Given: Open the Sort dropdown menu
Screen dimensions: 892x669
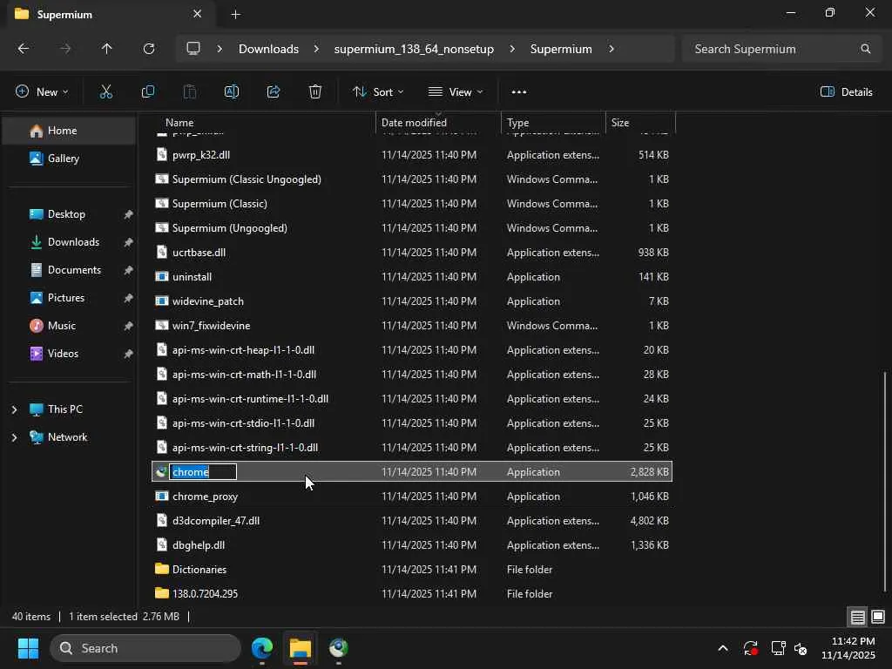Looking at the screenshot, I should click(378, 91).
